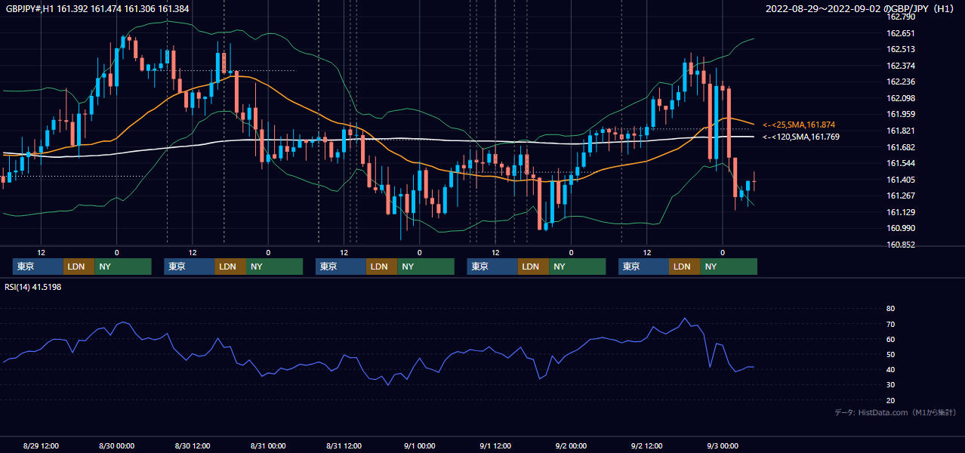This screenshot has width=965, height=453.
Task: Click the last (rightmost) 東京 session block
Action: coord(643,267)
